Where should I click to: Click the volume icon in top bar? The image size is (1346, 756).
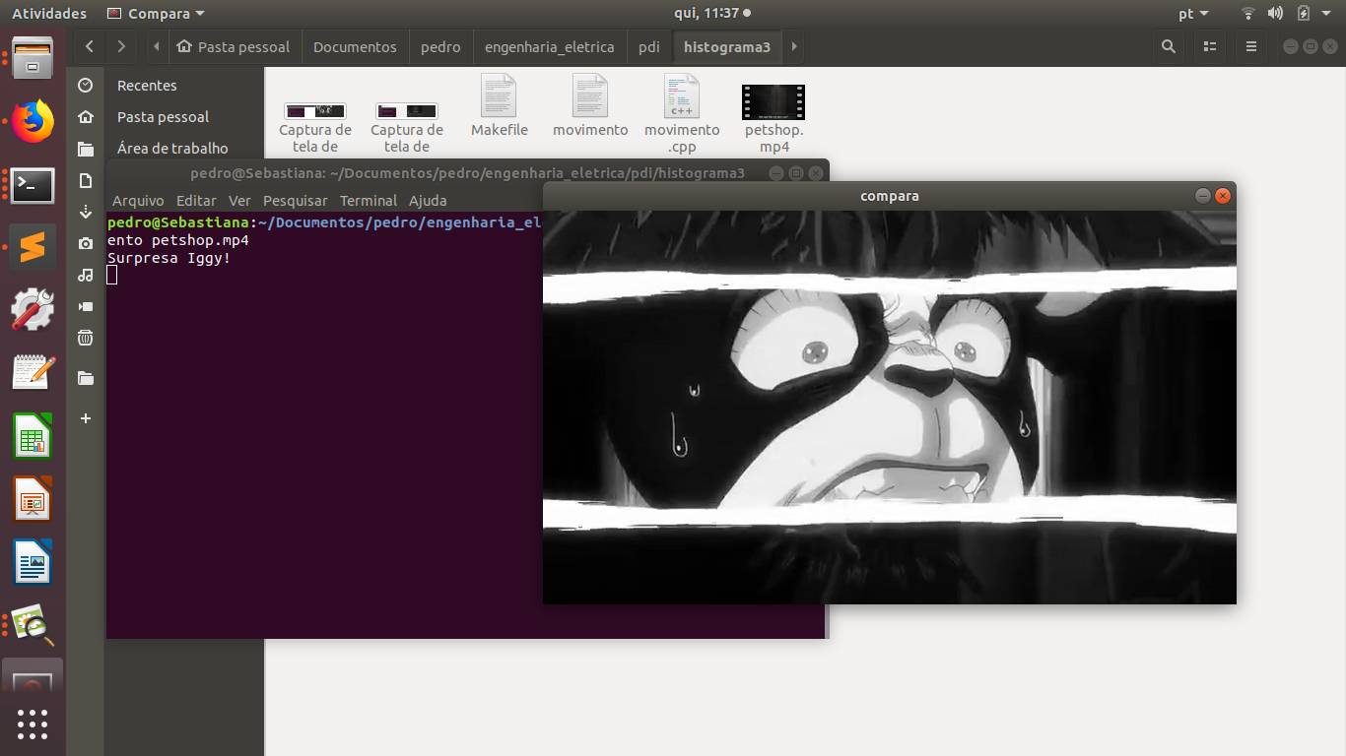point(1275,14)
